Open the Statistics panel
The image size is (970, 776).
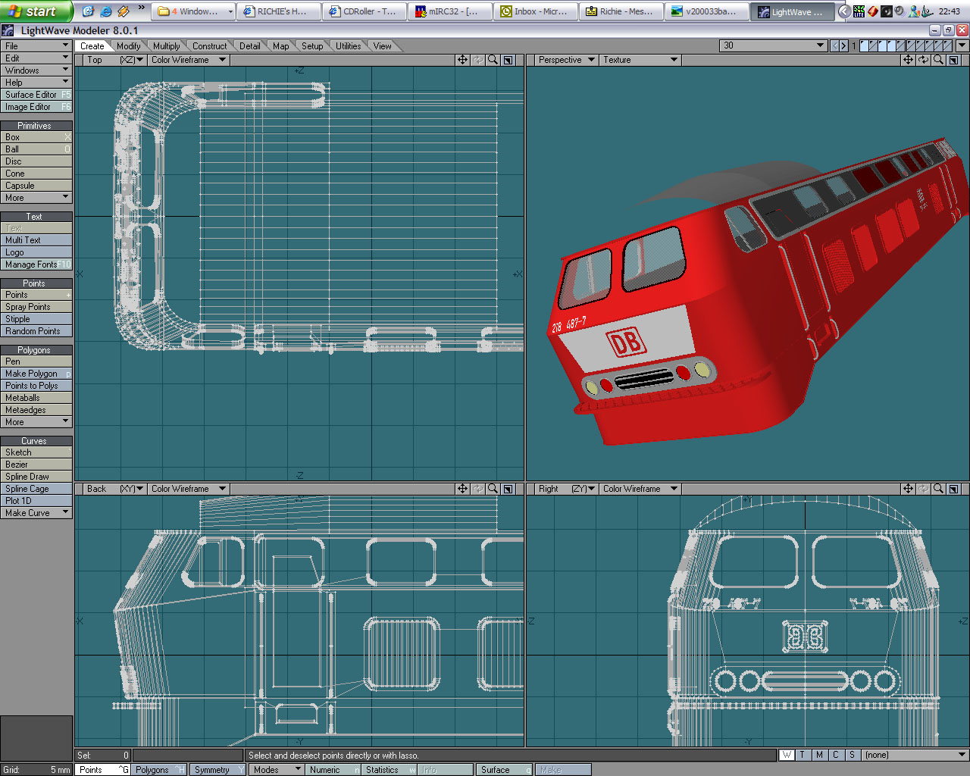(390, 769)
